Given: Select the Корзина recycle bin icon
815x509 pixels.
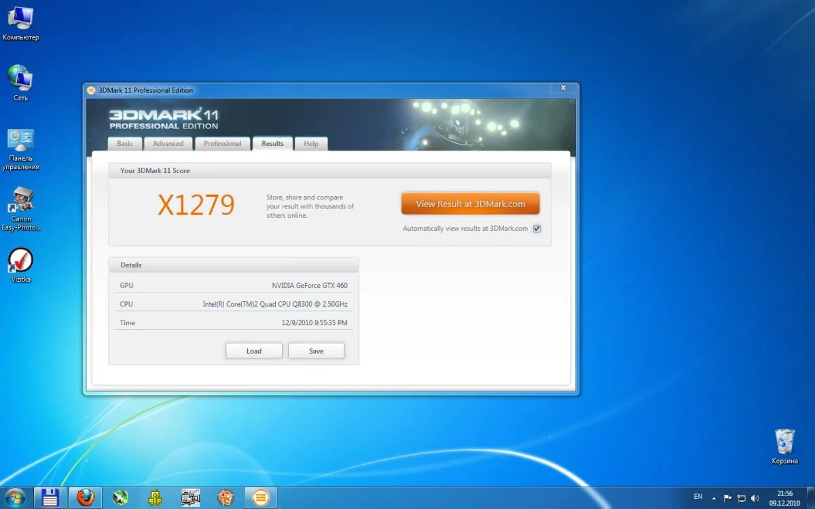Looking at the screenshot, I should [785, 447].
